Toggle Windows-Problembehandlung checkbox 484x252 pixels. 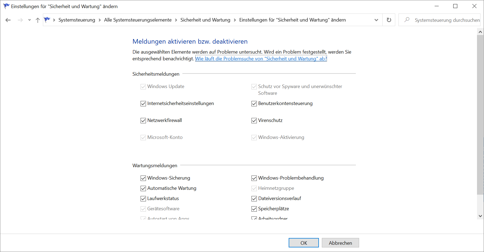coord(254,178)
